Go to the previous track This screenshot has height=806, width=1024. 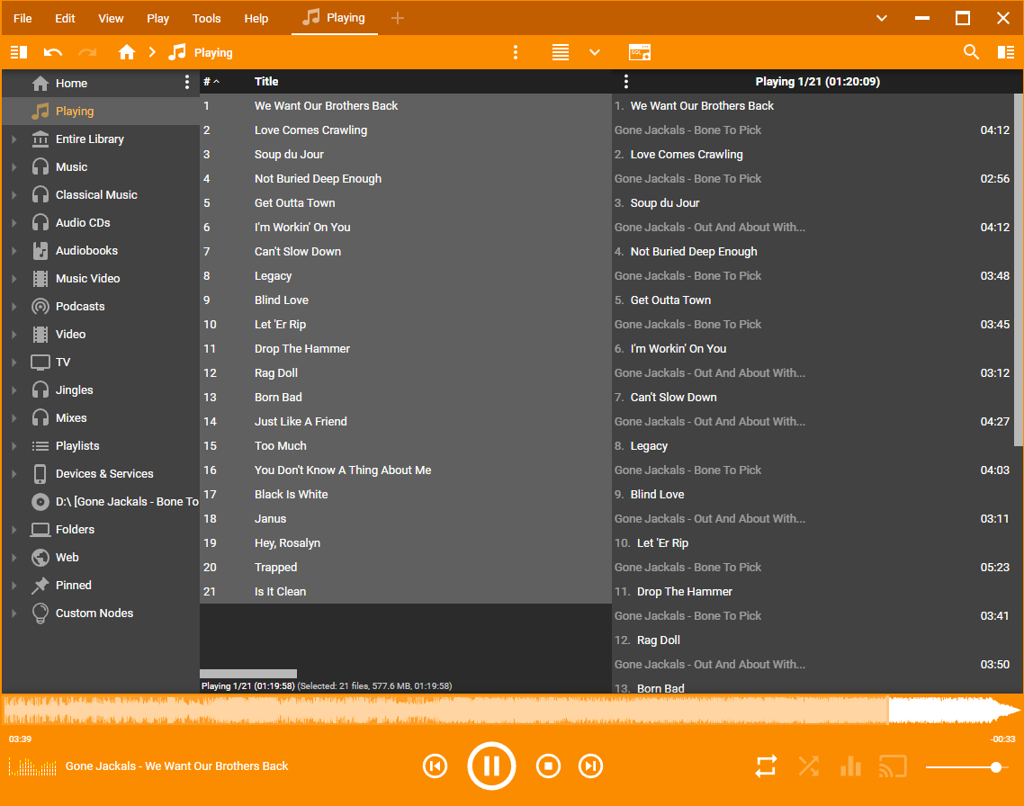tap(435, 766)
